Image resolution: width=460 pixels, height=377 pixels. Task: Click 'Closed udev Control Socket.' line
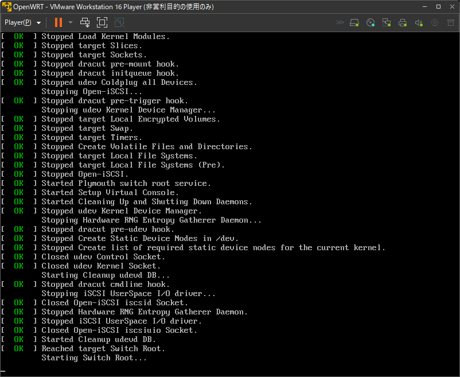click(103, 256)
